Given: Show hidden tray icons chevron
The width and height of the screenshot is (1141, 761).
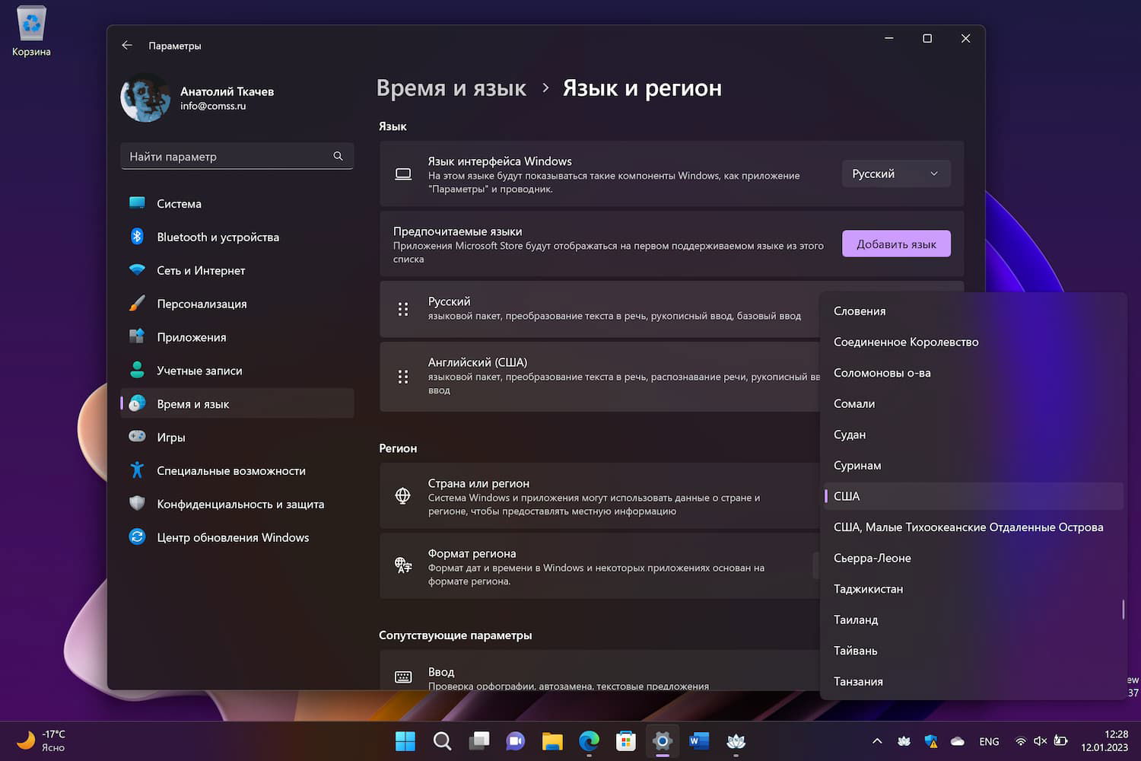Looking at the screenshot, I should (877, 740).
